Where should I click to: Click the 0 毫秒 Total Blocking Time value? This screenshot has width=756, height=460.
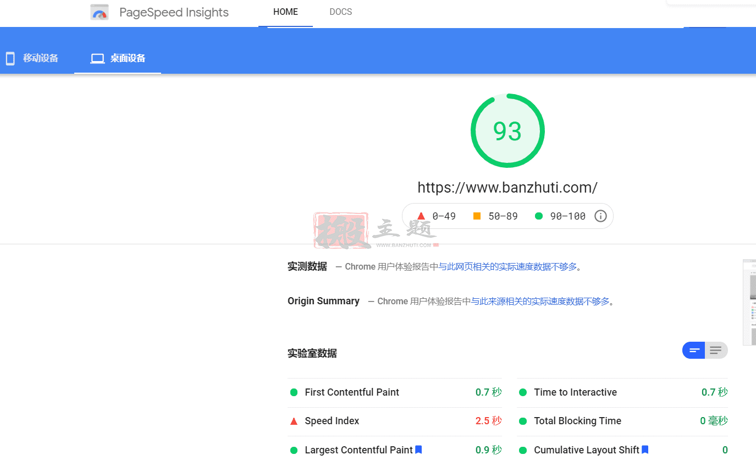click(714, 421)
